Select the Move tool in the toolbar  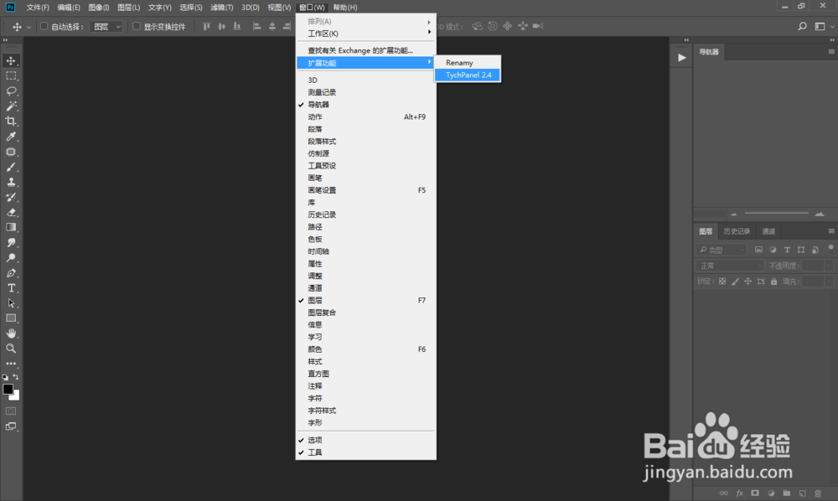coord(12,60)
